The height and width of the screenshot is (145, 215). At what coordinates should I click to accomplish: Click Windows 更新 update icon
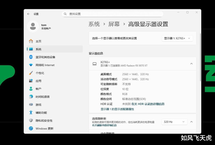[x=31, y=129]
